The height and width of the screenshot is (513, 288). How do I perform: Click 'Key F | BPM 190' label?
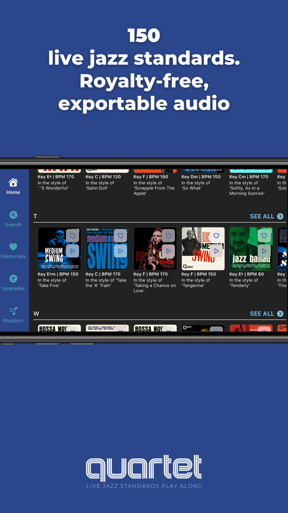tap(151, 177)
